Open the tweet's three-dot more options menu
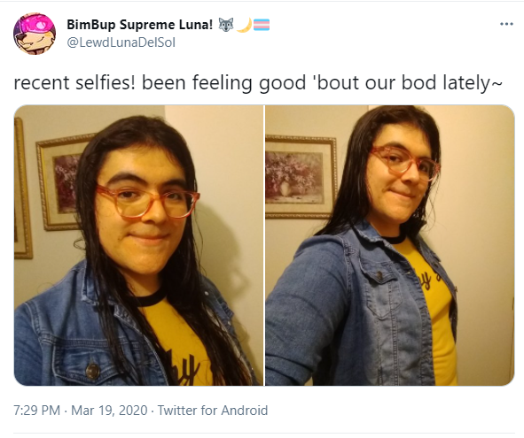 pos(506,24)
